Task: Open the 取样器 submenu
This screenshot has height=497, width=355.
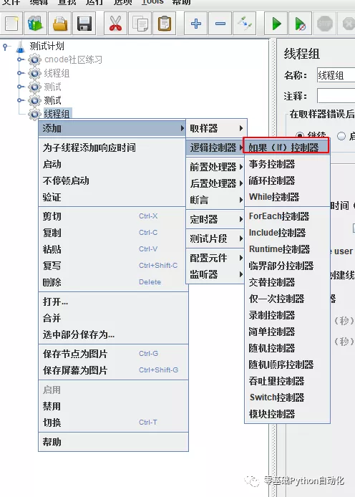Action: (216, 128)
